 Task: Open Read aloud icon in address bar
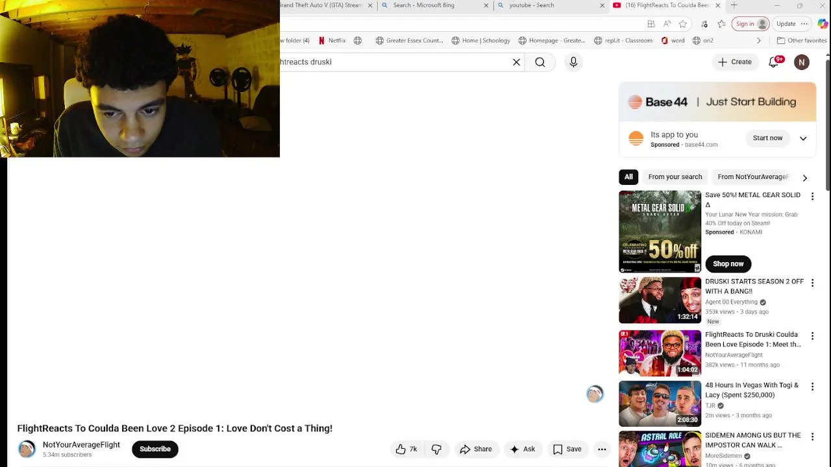tap(667, 24)
